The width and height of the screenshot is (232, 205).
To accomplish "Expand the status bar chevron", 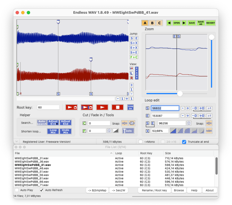I will [16, 142].
